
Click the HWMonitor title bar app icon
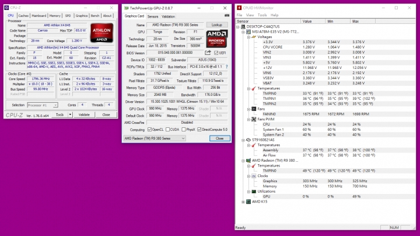(x=239, y=8)
